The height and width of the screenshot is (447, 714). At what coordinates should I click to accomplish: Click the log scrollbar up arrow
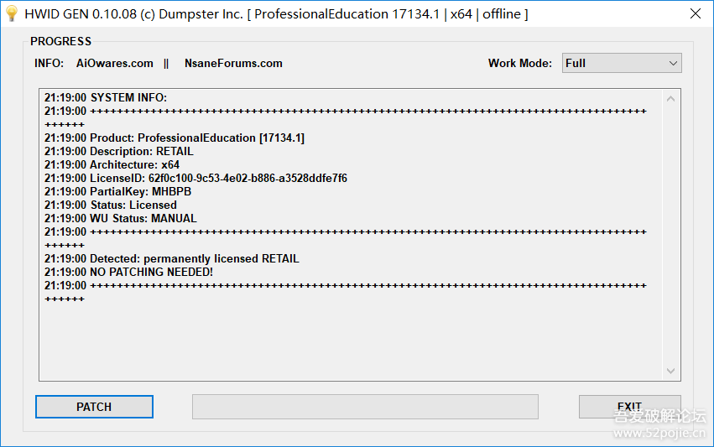tap(670, 99)
